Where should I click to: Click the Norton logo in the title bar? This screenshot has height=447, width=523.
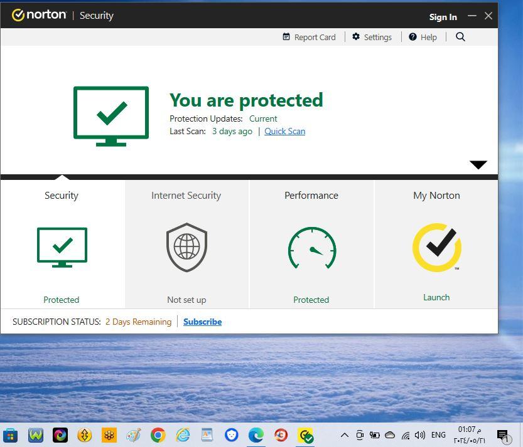coord(39,15)
